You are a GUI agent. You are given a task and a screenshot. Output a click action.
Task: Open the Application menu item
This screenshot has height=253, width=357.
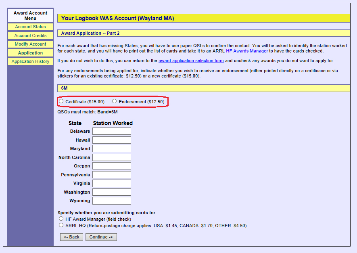point(30,53)
